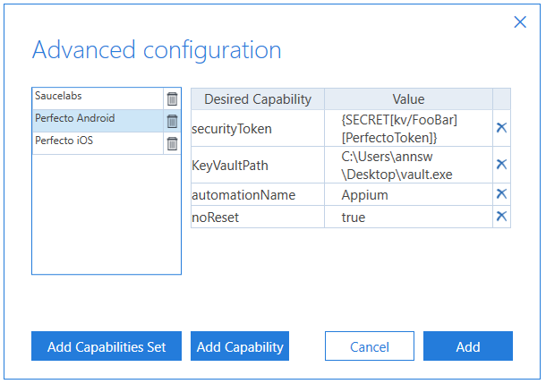
Task: Click the Appium value cell
Action: point(408,194)
